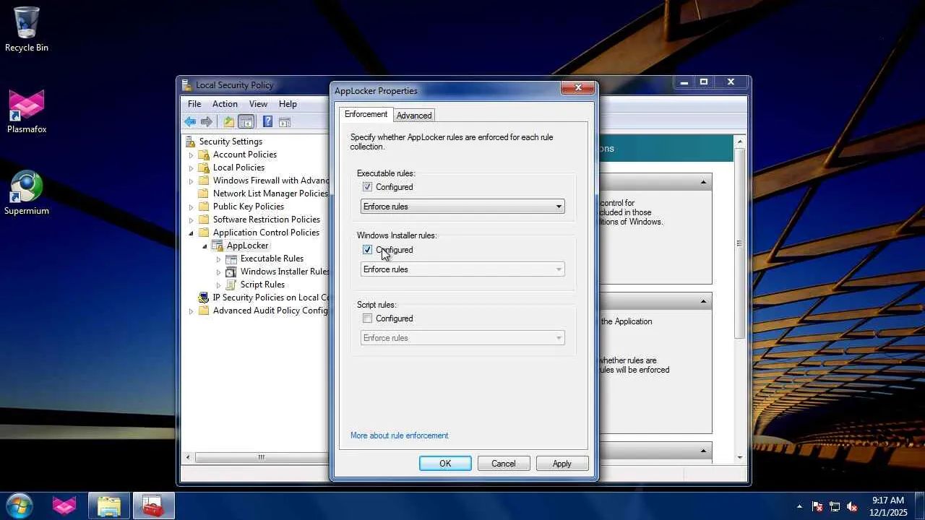Expand the Software Restriction Policies node
925x520 pixels.
tap(192, 220)
